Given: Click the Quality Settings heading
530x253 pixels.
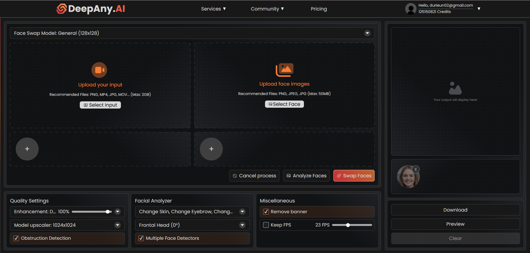Looking at the screenshot, I should 29,201.
